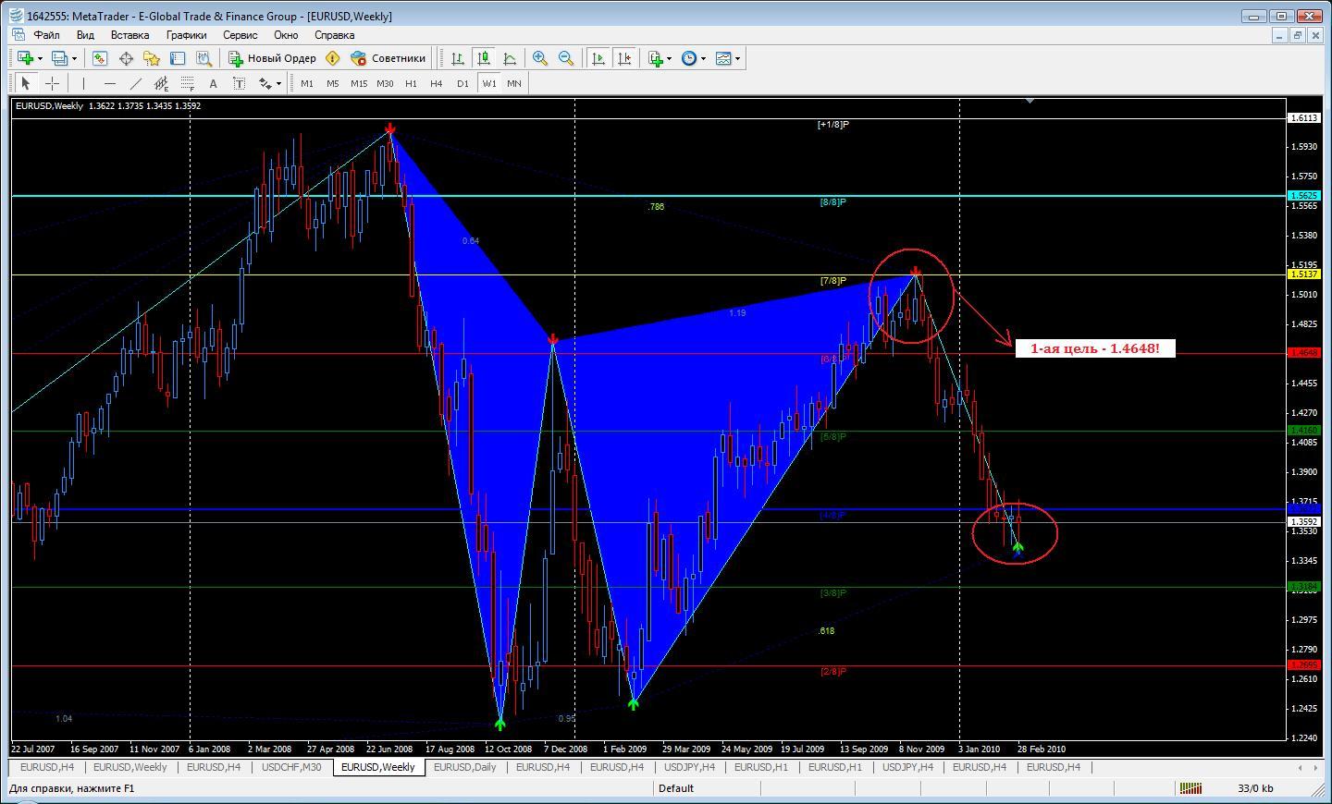Expand the profiles dropdown arrow
The image size is (1332, 804).
click(x=74, y=58)
